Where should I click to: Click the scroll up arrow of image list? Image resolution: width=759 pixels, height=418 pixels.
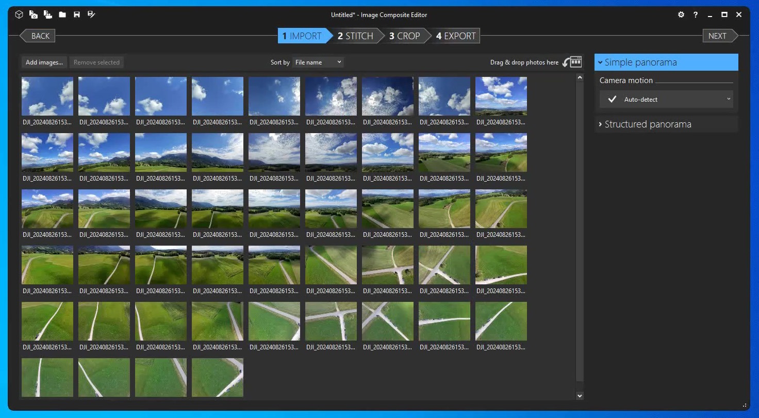[580, 78]
